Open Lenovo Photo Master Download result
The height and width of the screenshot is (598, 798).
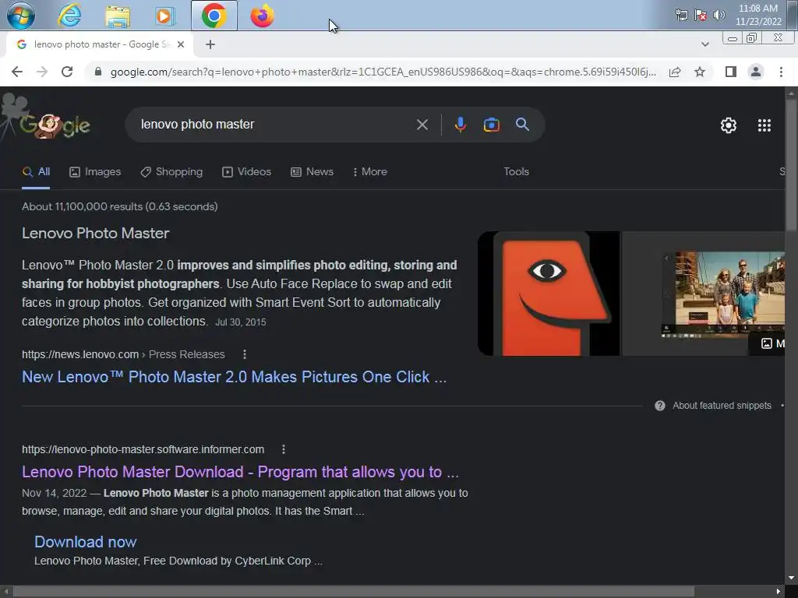point(240,472)
